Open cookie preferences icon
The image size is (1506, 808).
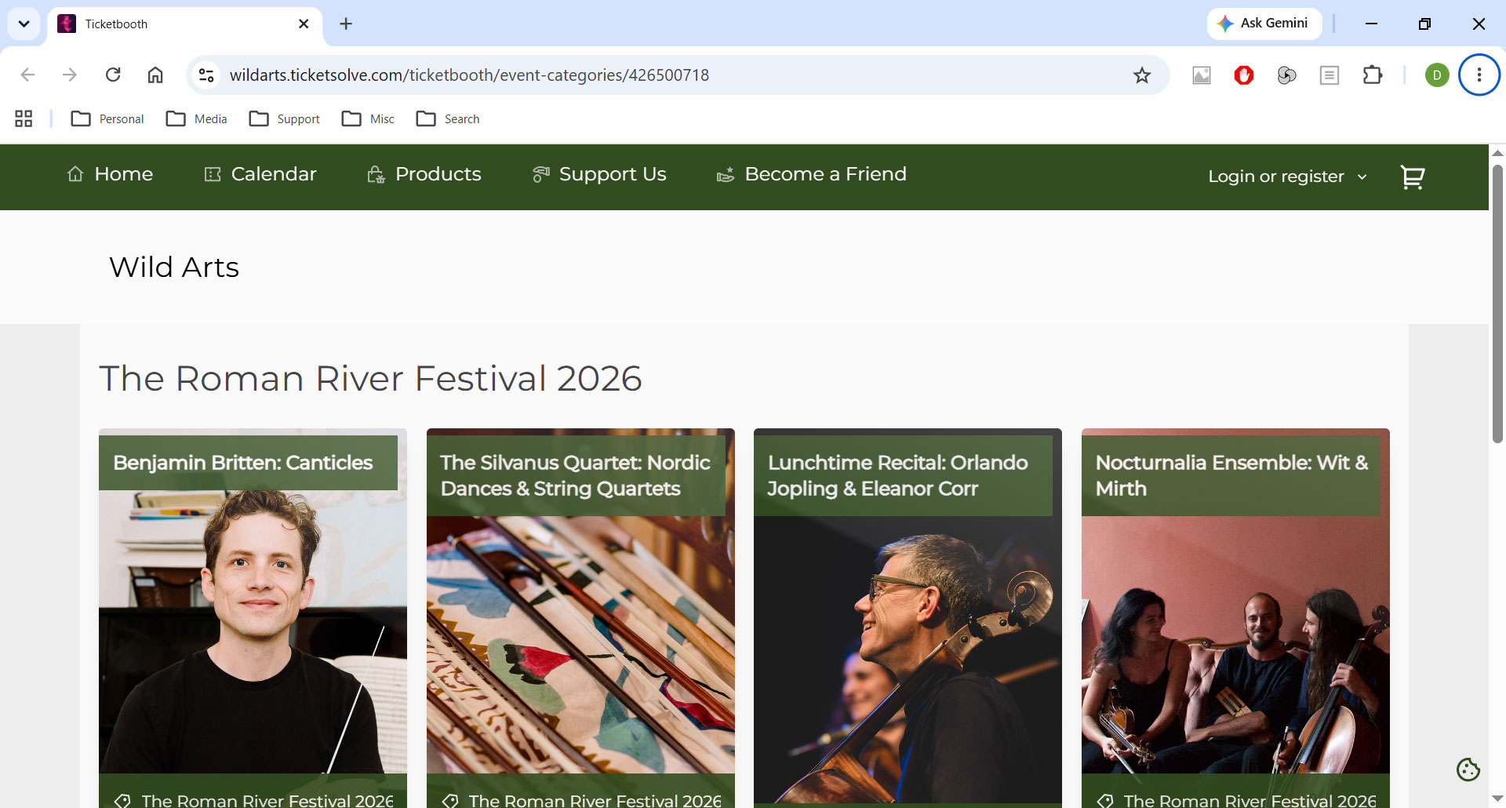(x=1468, y=770)
